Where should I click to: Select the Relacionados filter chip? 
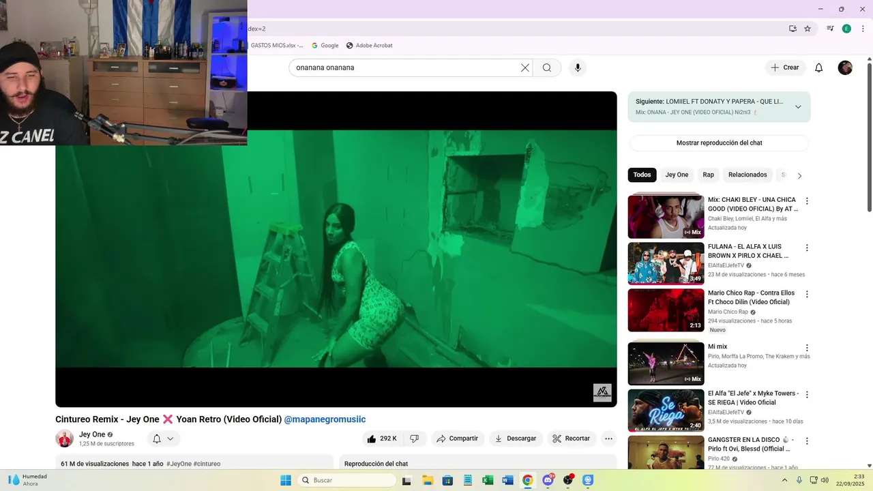click(748, 175)
